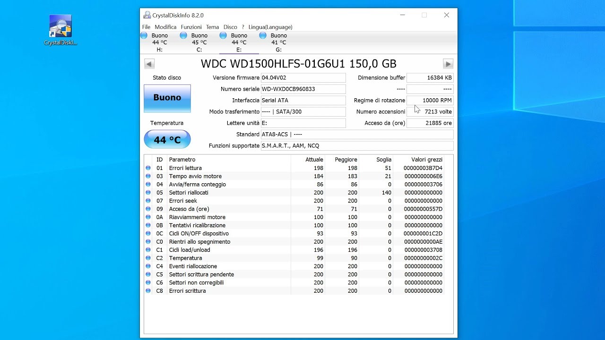Screen dimensions: 605x340
Task: Open the File menu
Action: [146, 27]
